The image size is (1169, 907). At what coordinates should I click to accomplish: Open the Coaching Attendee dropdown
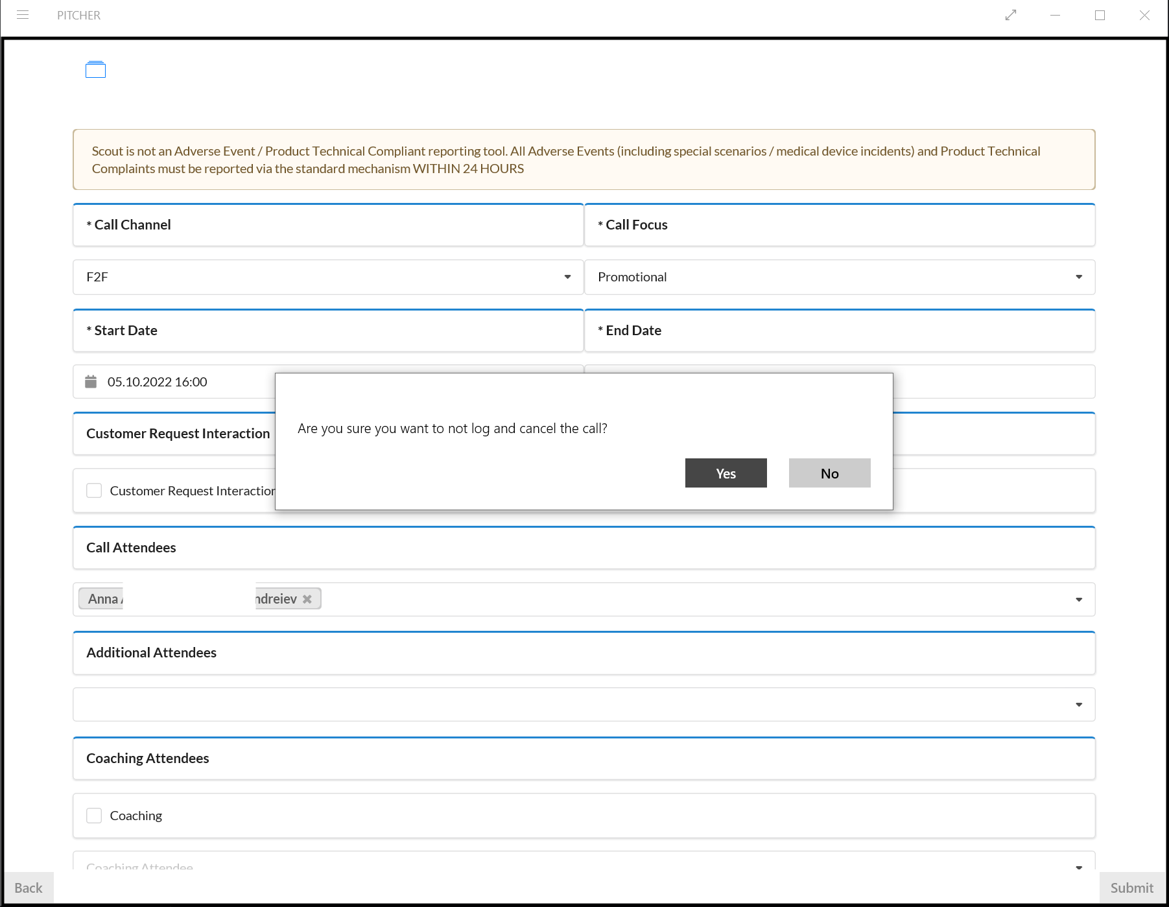[1078, 867]
